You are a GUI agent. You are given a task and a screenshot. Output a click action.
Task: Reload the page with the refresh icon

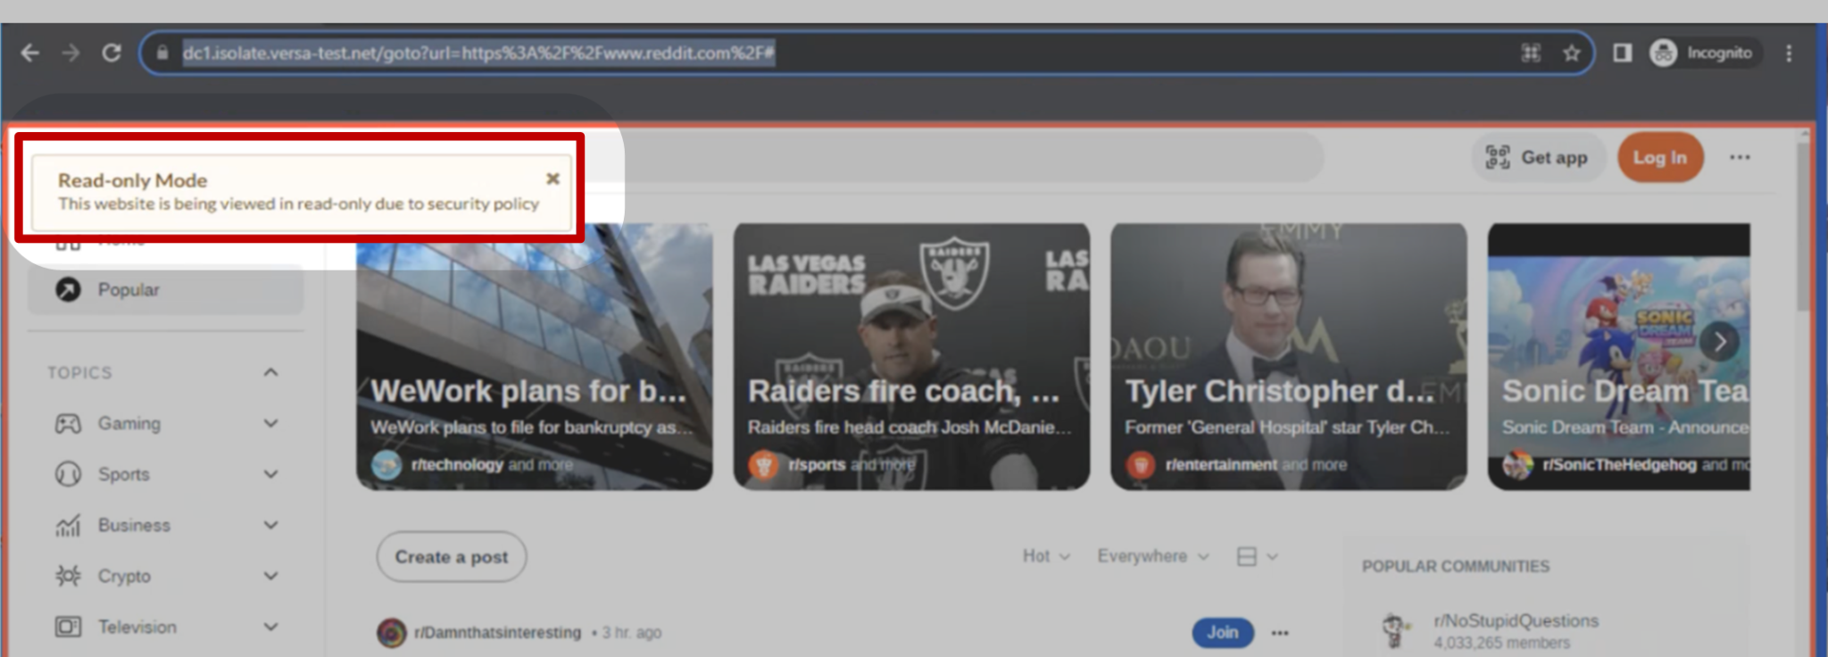tap(112, 54)
